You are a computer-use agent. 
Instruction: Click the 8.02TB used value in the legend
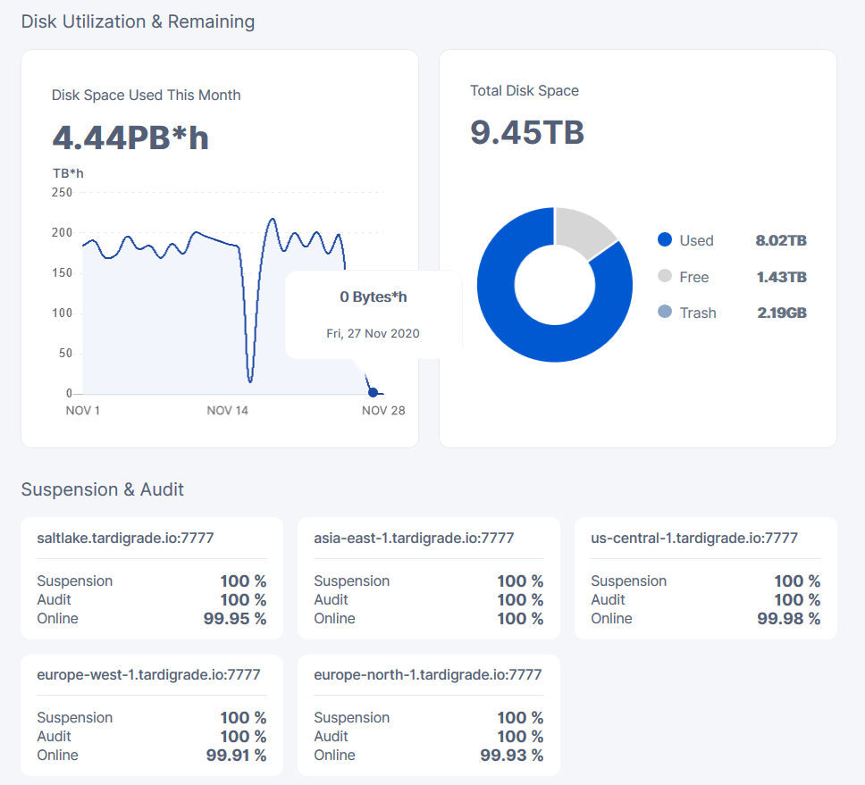coord(781,240)
